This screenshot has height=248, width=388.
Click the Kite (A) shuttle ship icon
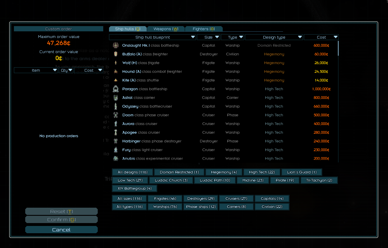point(116,80)
